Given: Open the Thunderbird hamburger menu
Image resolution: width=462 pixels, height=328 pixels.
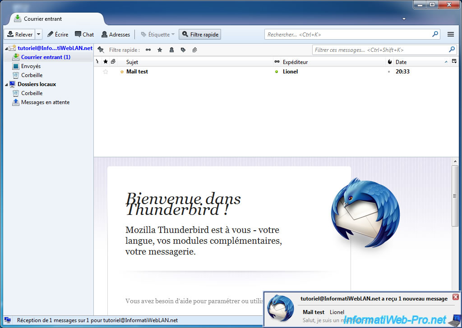Looking at the screenshot, I should [451, 34].
